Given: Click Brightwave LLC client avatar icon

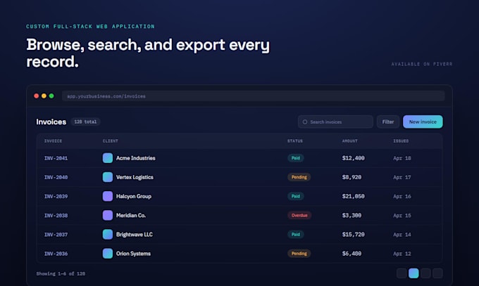Looking at the screenshot, I should (108, 235).
